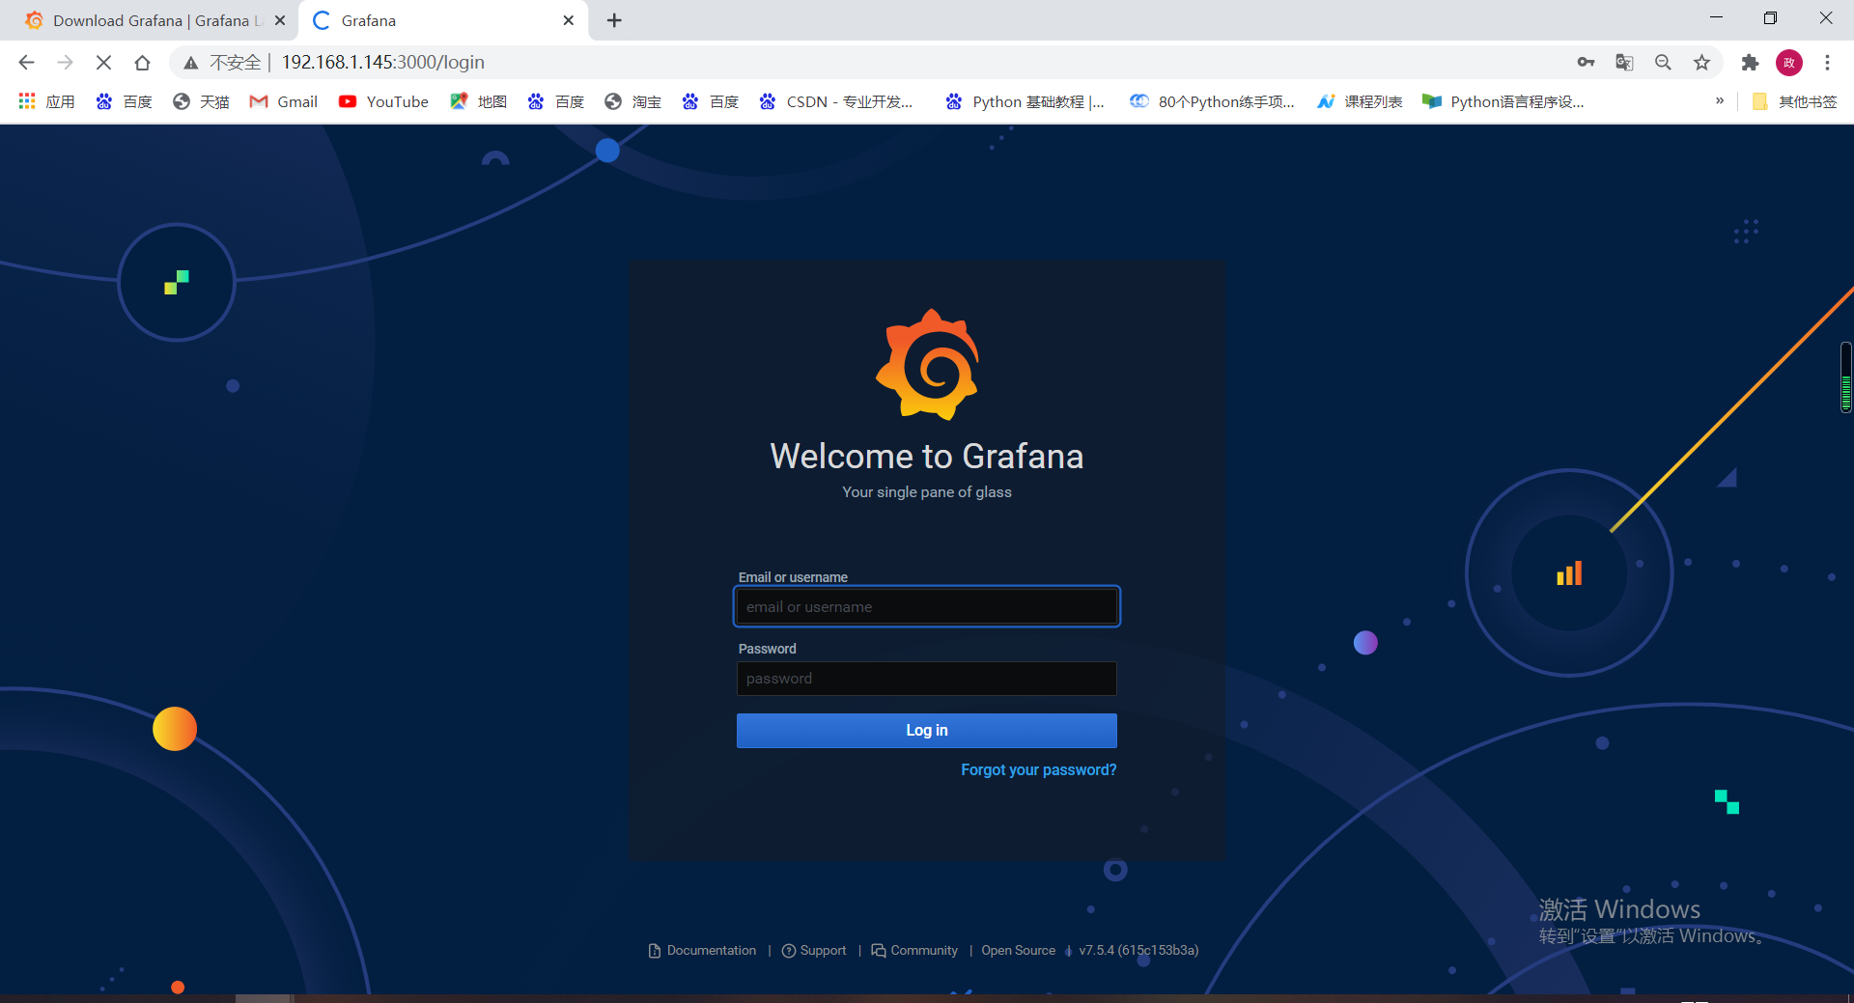Click the Email or username input field

pyautogui.click(x=927, y=606)
